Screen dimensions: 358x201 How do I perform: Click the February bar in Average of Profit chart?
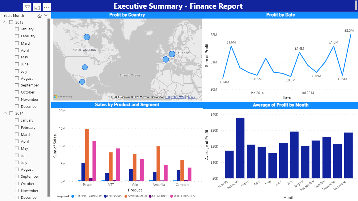(240, 148)
